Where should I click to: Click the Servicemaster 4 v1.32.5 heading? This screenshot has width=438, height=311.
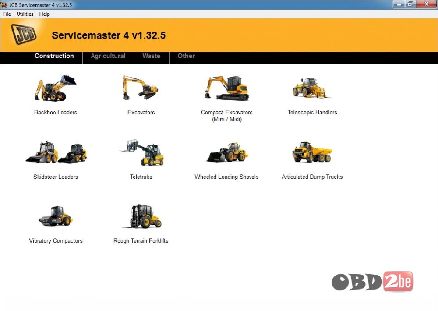[109, 35]
